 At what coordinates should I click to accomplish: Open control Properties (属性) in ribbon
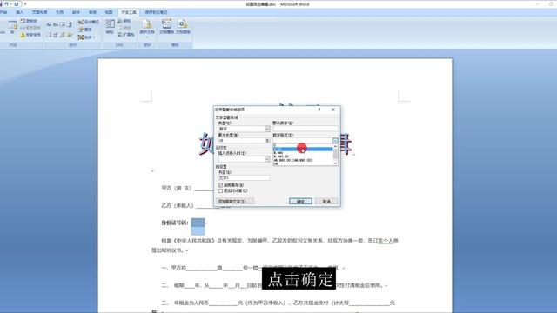click(x=85, y=30)
